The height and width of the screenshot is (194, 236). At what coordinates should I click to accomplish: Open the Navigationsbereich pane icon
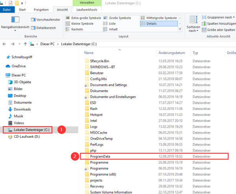coord(15,20)
